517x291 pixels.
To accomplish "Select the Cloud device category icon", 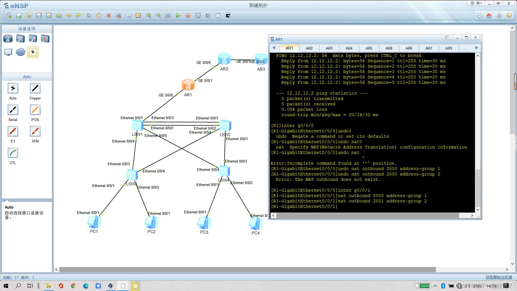I will [20, 52].
